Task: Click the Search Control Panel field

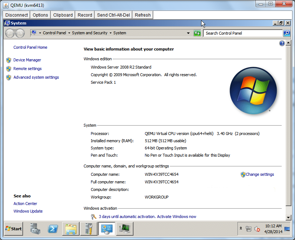Action: point(243,33)
